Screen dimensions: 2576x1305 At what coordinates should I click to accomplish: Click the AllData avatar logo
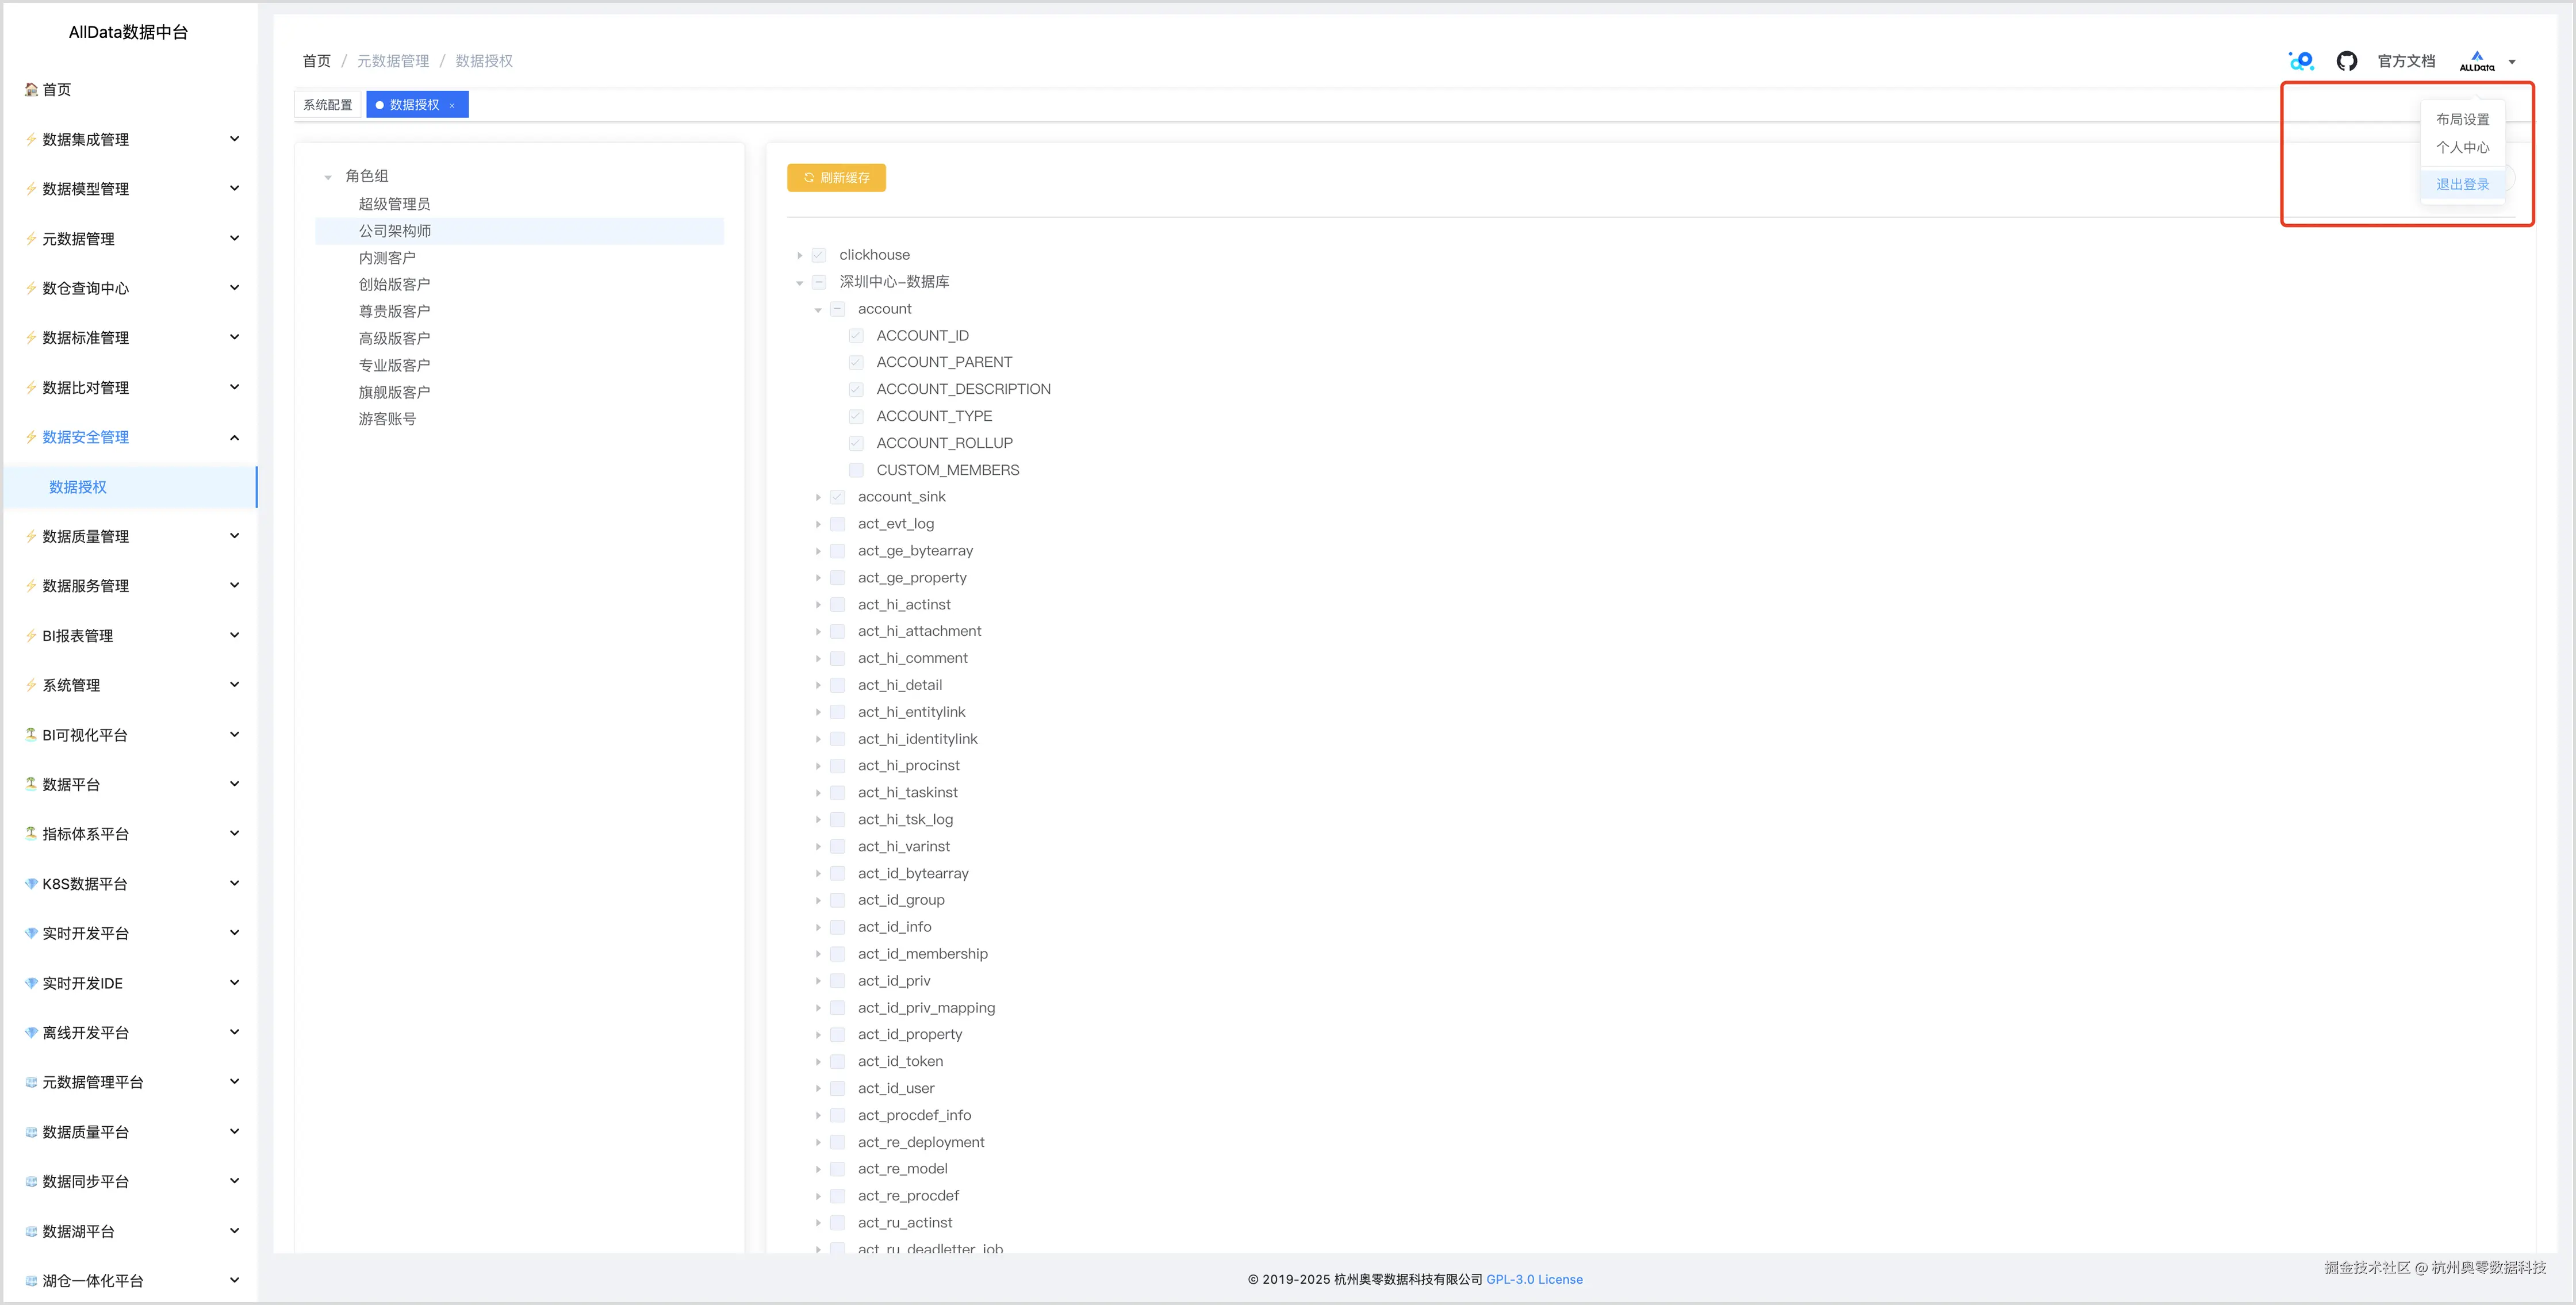click(x=2477, y=61)
